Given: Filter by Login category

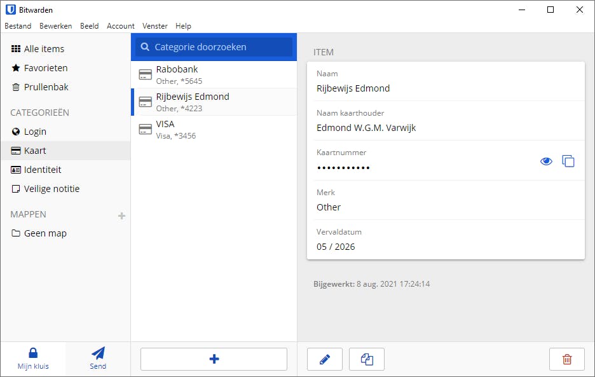Looking at the screenshot, I should [x=35, y=132].
